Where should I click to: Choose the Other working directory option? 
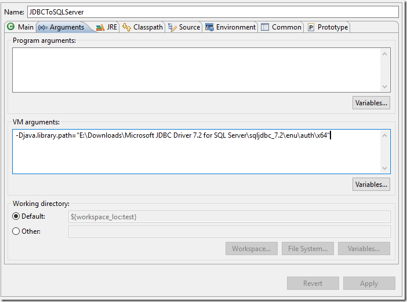[16, 231]
